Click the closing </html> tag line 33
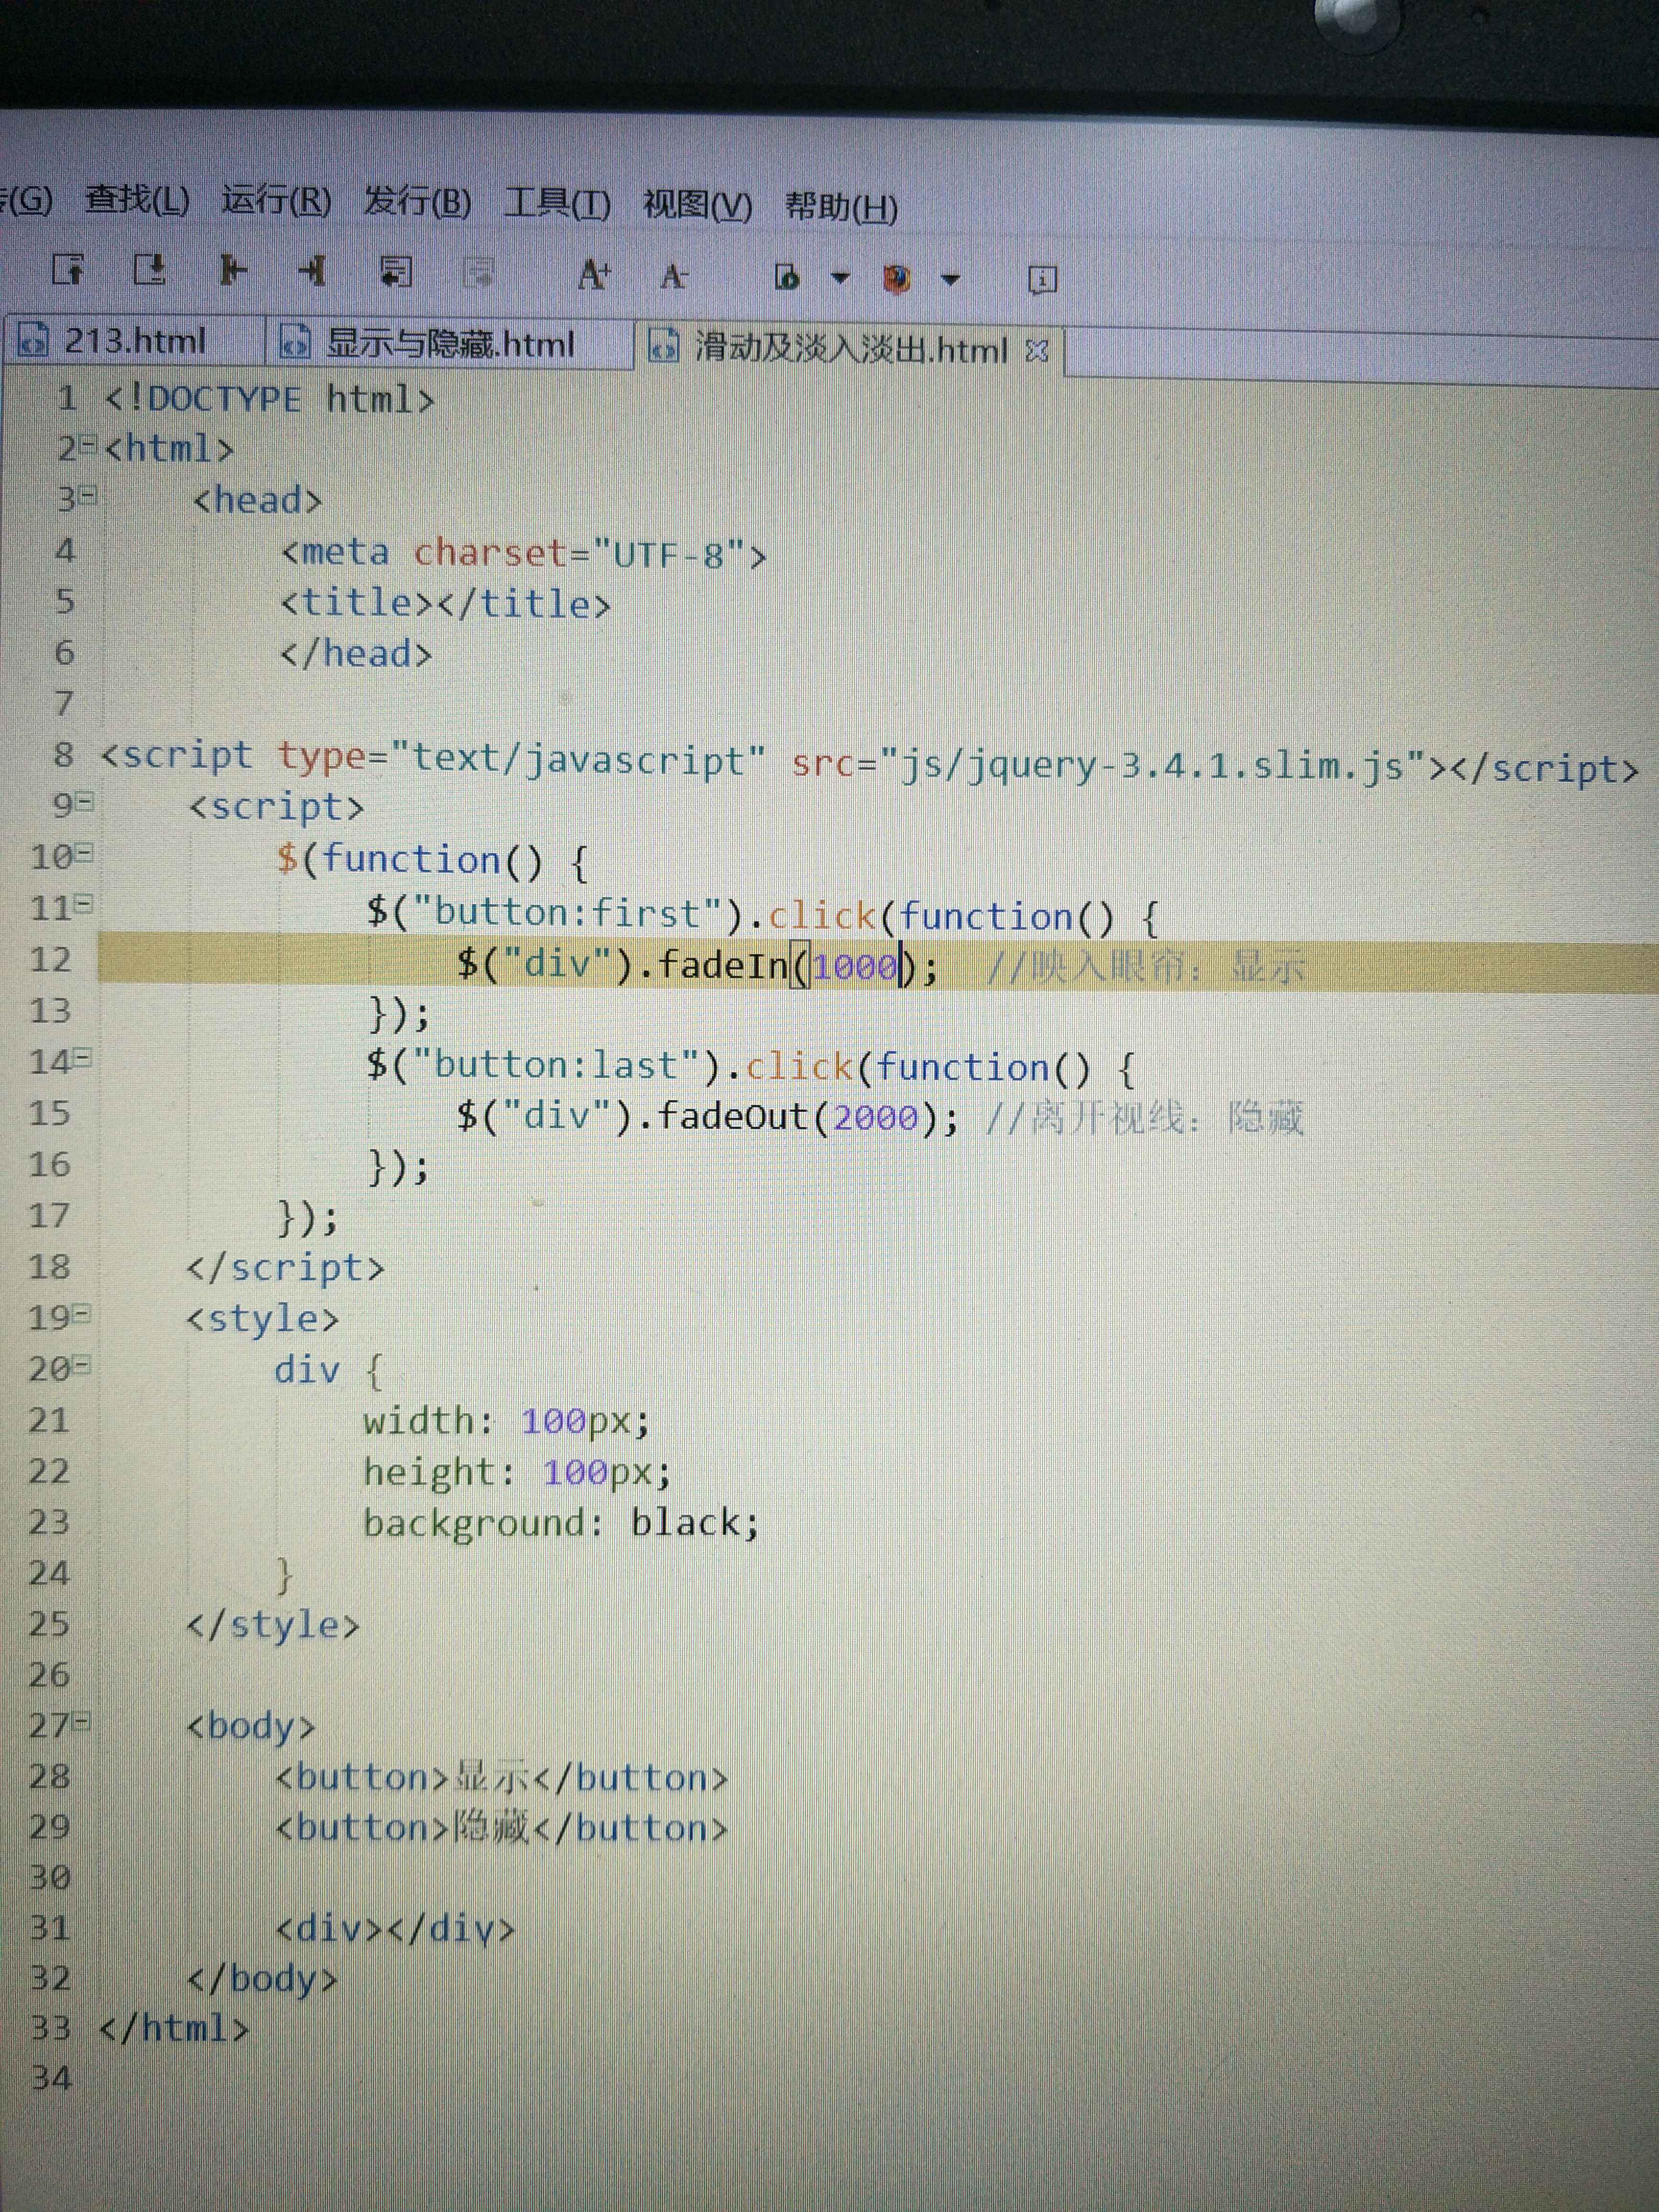Screen dimensions: 1659x2212 [174, 2029]
